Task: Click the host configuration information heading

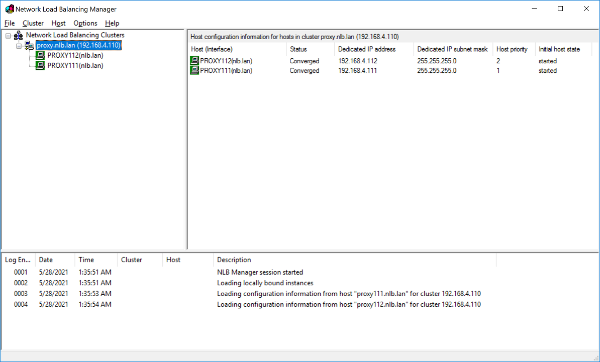Action: (294, 37)
